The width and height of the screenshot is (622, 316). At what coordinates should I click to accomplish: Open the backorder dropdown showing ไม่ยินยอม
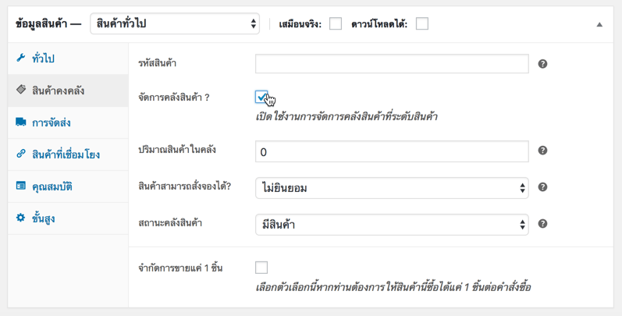[x=392, y=188]
